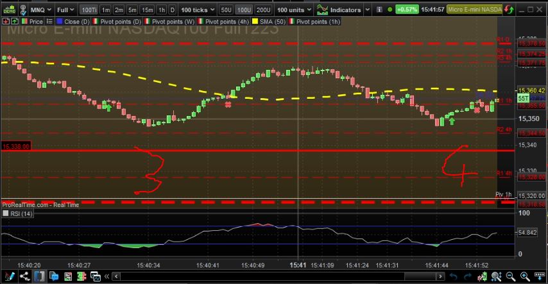The height and width of the screenshot is (284, 548).
Task: Click the candlestick price adjust icon
Action: click(x=483, y=277)
